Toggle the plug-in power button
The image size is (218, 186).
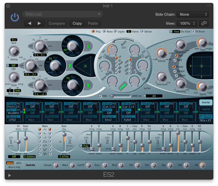15,17
